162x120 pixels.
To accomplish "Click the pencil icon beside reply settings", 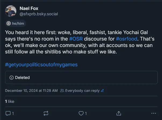I will [x=102, y=91].
